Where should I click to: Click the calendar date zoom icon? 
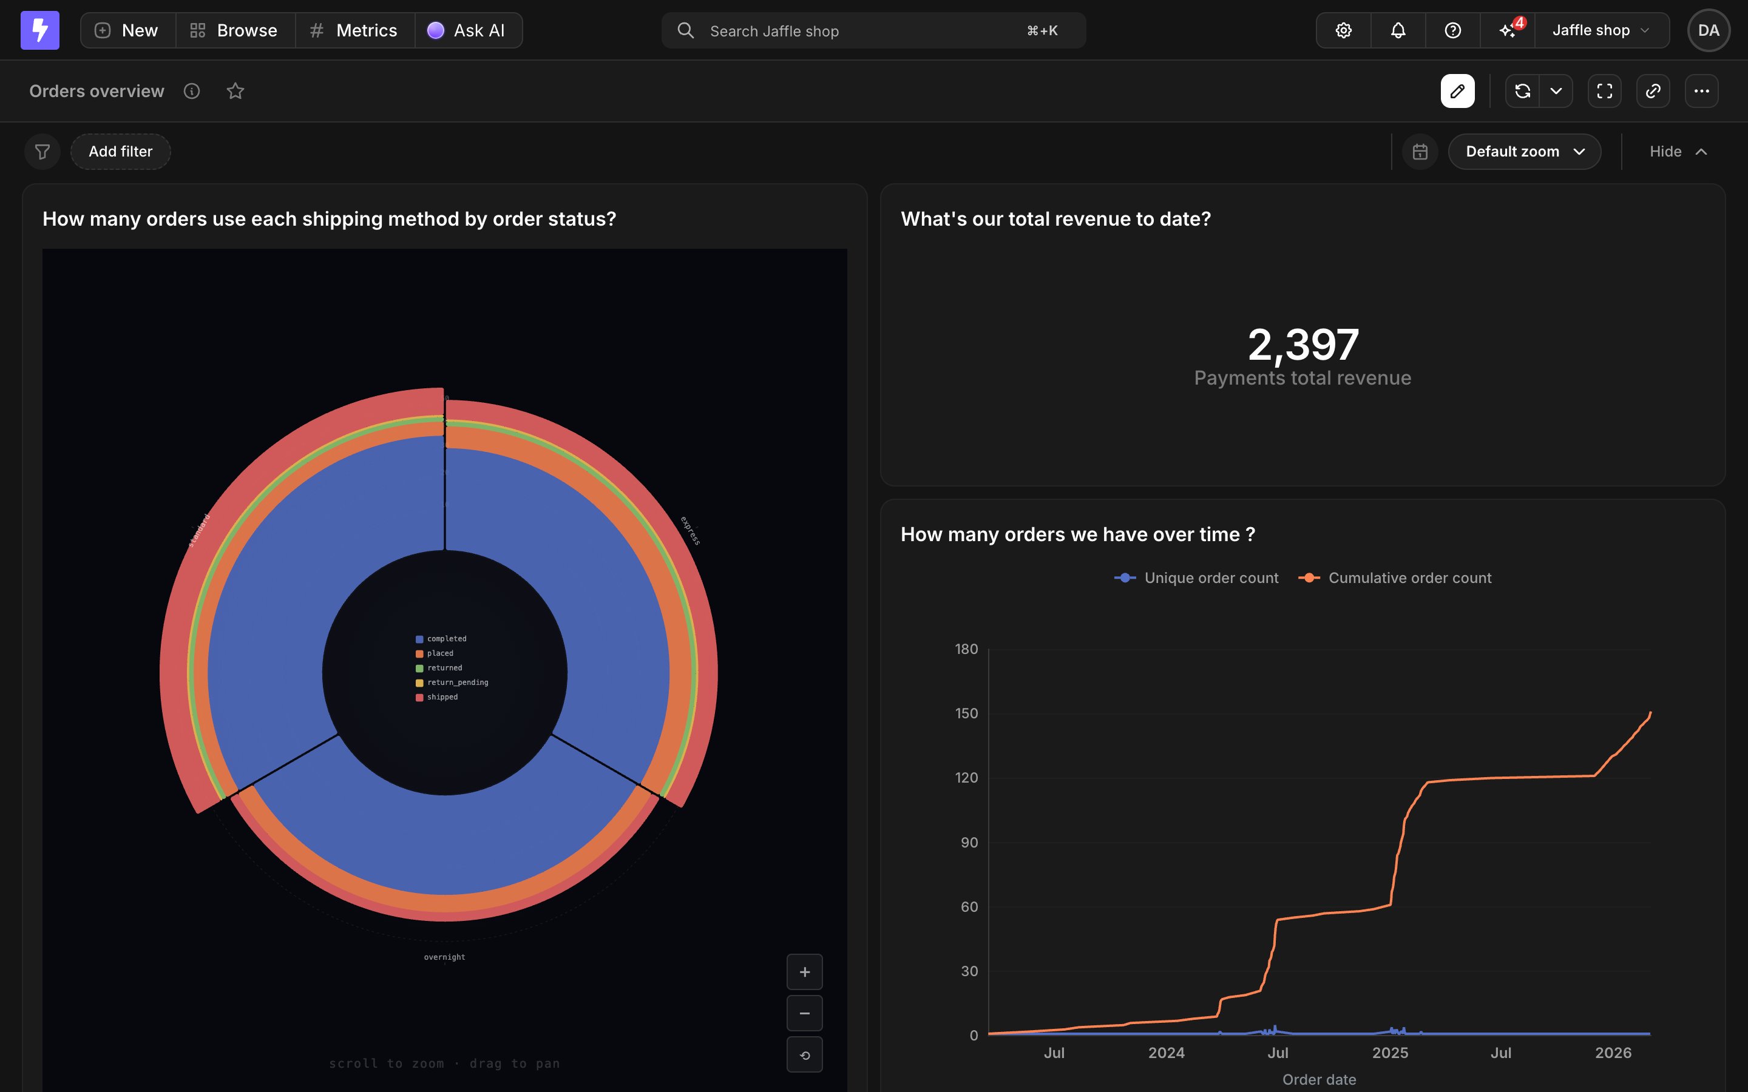pyautogui.click(x=1420, y=152)
